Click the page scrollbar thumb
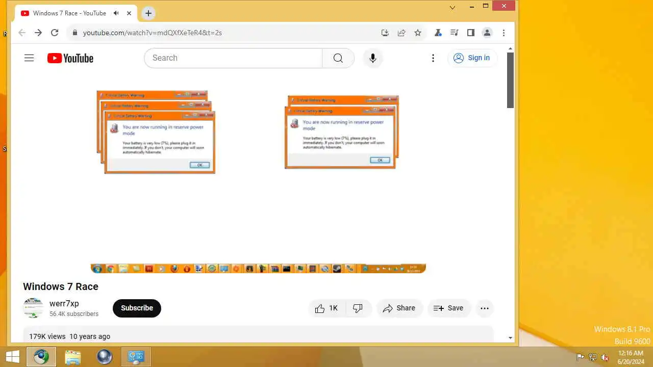 tap(510, 80)
